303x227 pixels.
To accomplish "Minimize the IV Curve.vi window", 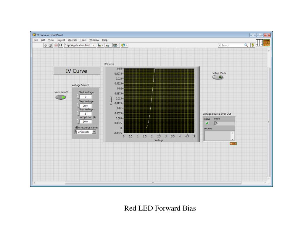I will coord(253,35).
